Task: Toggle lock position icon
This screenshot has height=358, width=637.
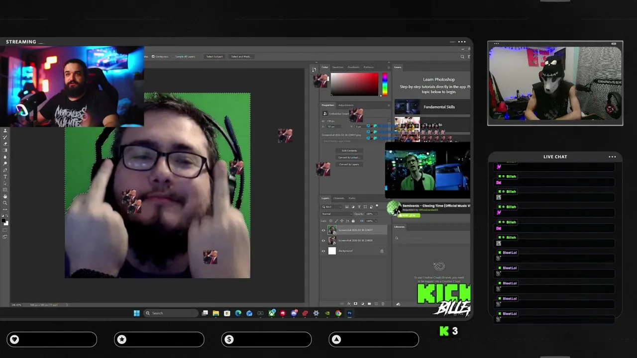Action: click(342, 221)
